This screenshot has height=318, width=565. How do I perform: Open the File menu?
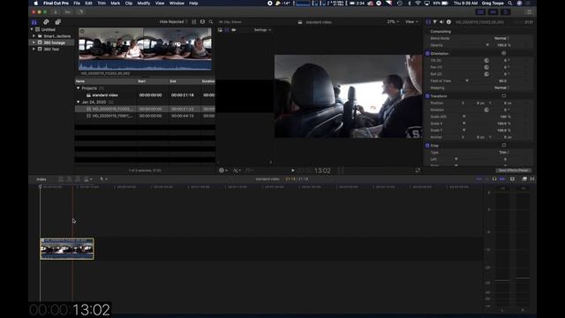tap(77, 3)
